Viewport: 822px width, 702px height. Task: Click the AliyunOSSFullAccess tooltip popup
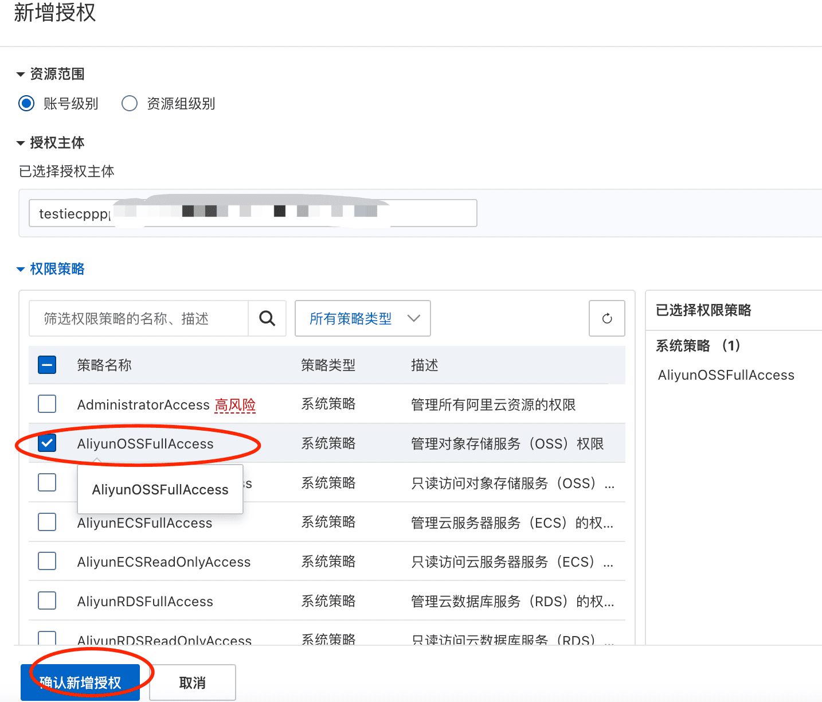pos(161,489)
